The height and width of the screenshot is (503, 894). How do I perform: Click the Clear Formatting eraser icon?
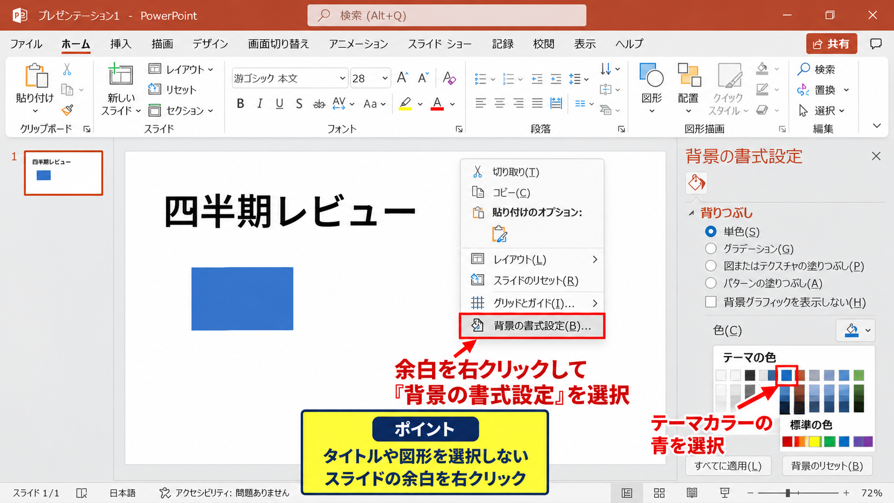click(449, 78)
